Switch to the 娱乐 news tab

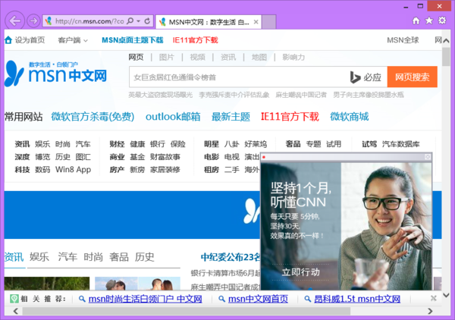(39, 257)
